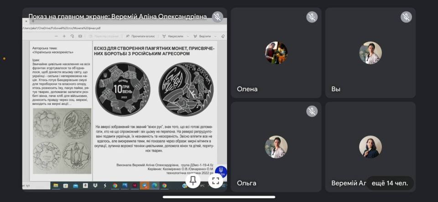Click heading 'ЕСКІЗ ДЛЯ СТВОРЕННЯ ПАМ'ЯТНИХ МОНЕТ'
This screenshot has height=202, width=438.
click(154, 51)
